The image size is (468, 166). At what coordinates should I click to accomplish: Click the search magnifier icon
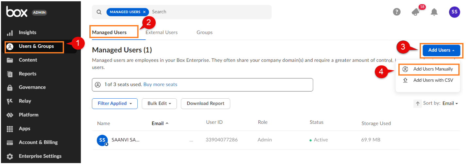pos(99,12)
